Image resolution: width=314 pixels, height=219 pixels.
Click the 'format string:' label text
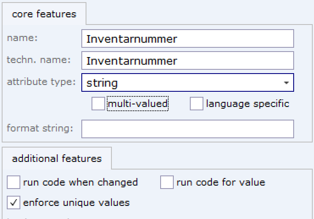(40, 128)
